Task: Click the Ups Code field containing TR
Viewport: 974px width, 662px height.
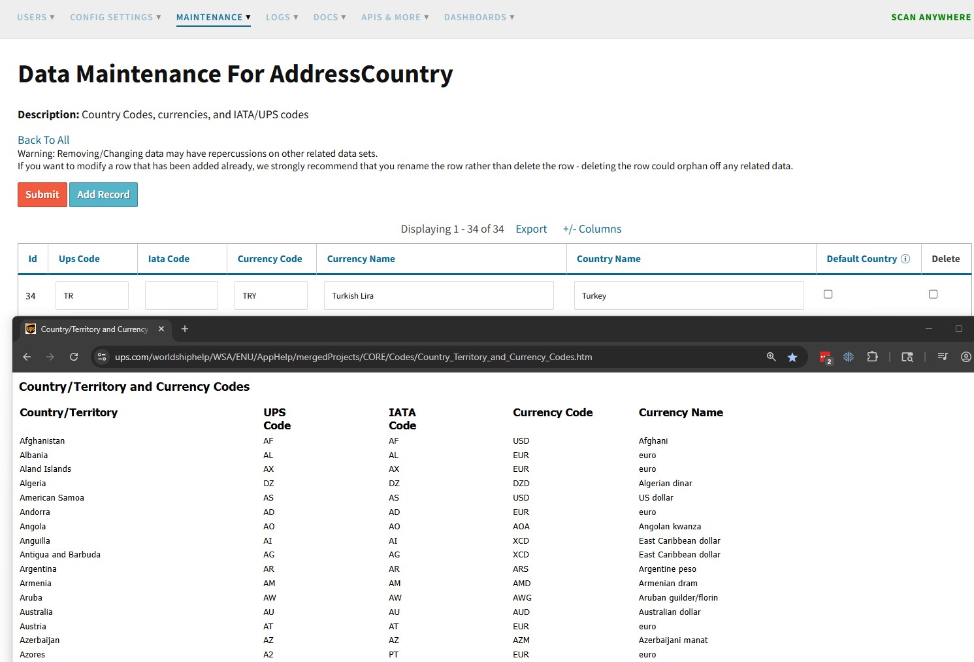Action: (x=92, y=295)
